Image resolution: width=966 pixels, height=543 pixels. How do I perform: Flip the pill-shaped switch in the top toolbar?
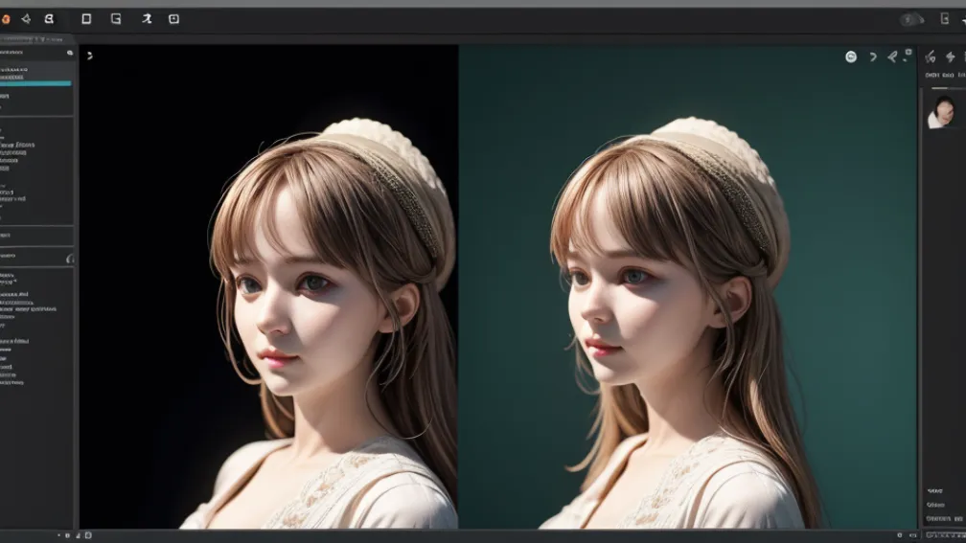[x=911, y=20]
